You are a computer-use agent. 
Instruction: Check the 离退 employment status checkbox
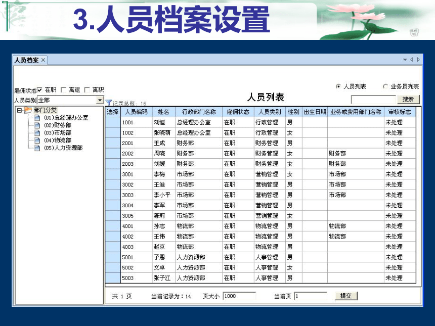(63, 90)
